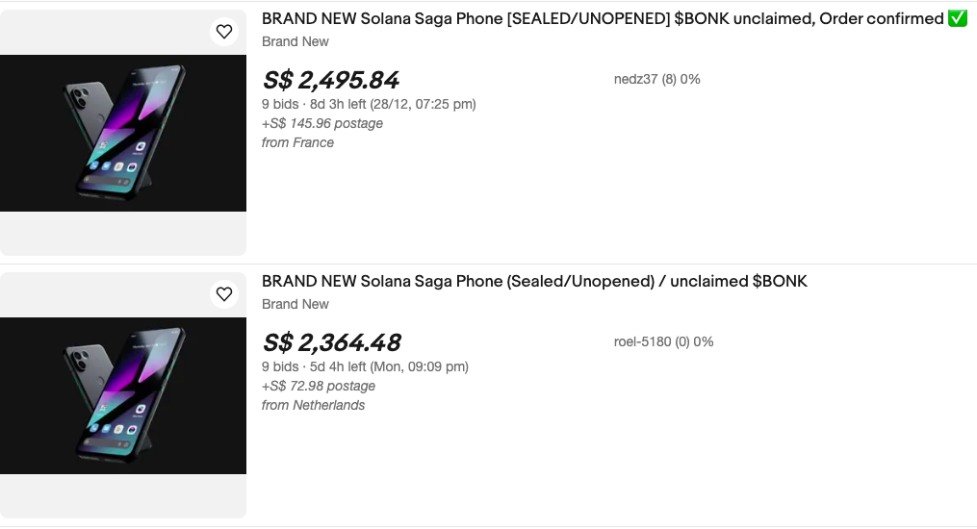
Task: Click the from Netherlands location text
Action: [x=313, y=405]
